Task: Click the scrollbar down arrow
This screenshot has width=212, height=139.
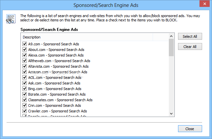Action: click(x=171, y=114)
